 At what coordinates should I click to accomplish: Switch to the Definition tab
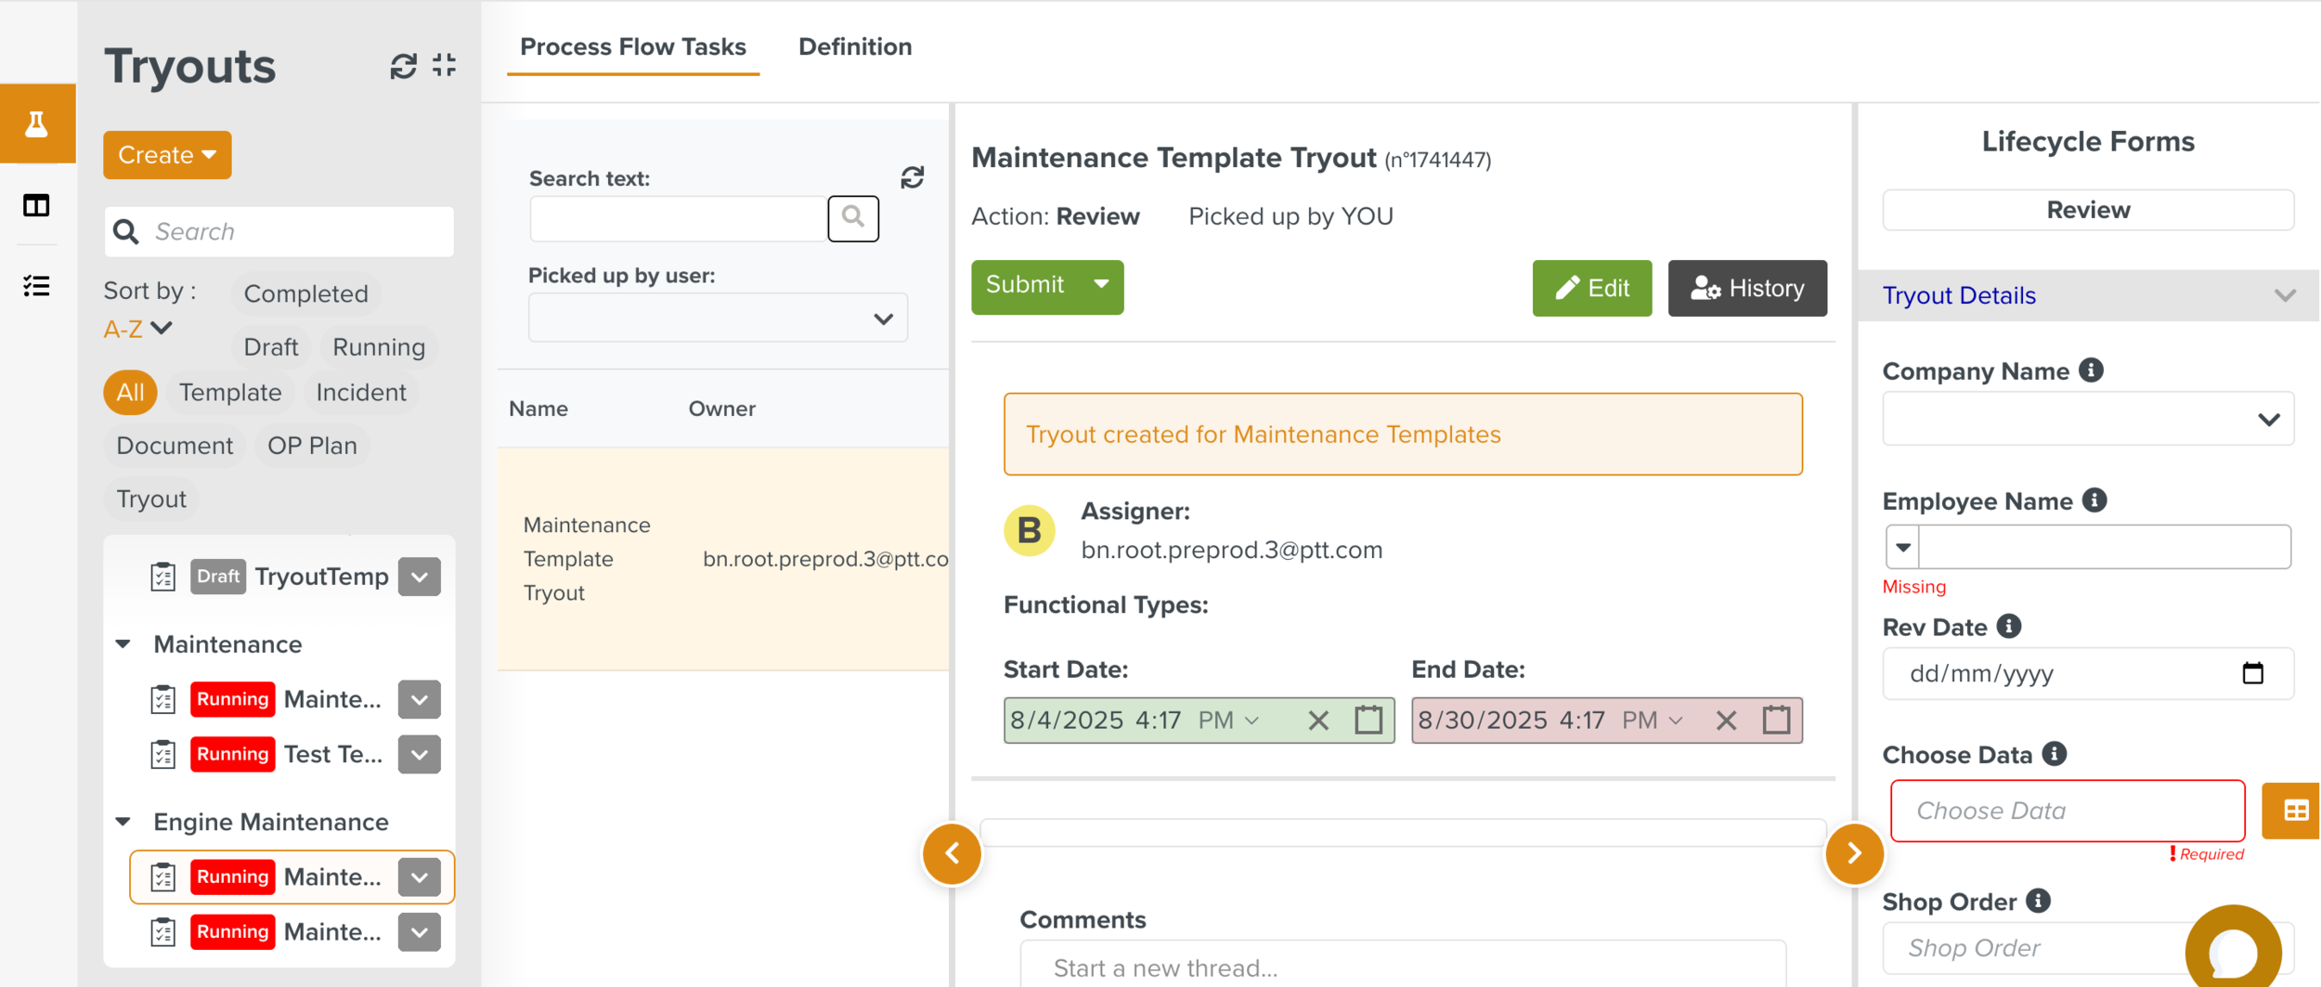coord(854,46)
